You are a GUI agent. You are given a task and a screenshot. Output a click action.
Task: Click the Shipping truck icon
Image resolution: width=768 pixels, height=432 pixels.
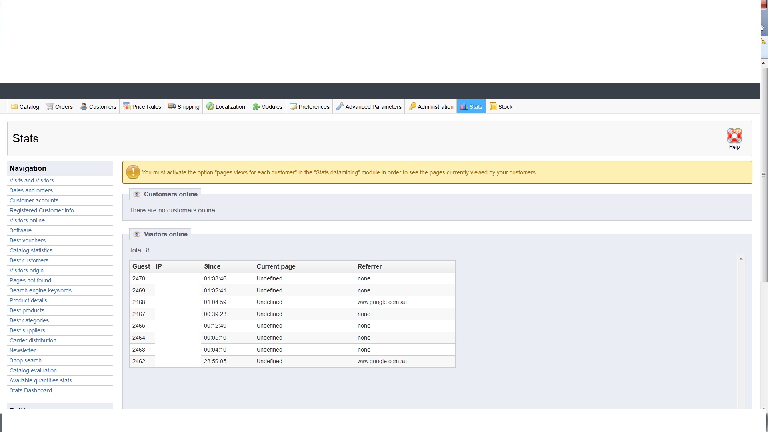click(172, 106)
